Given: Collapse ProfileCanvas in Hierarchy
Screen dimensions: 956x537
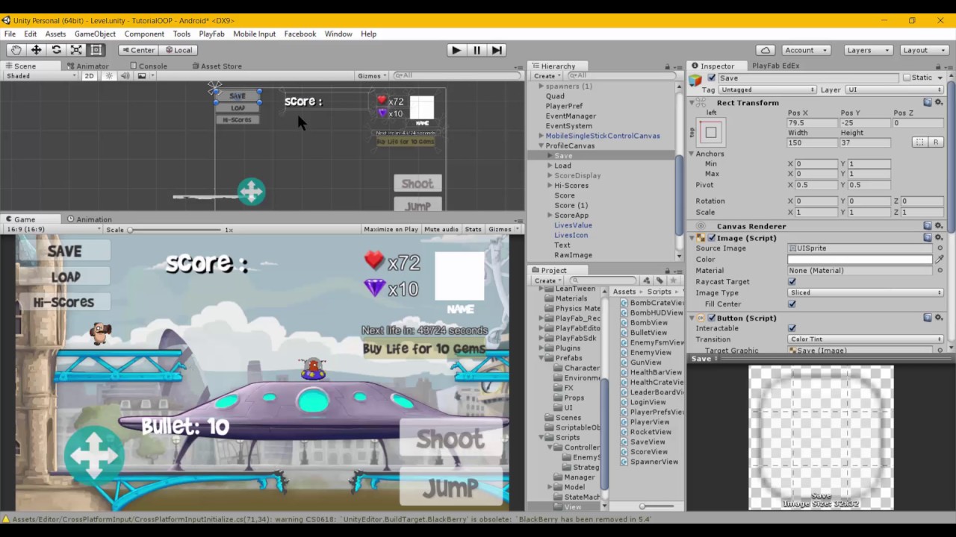Looking at the screenshot, I should (x=541, y=145).
